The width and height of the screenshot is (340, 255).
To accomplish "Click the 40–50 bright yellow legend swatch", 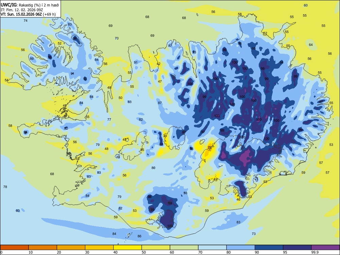I will [128, 248].
